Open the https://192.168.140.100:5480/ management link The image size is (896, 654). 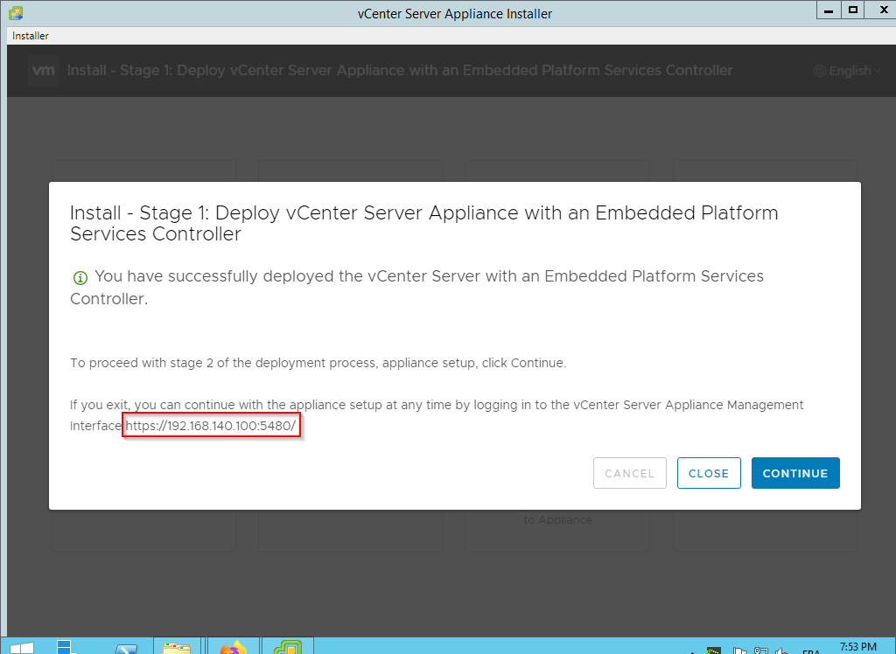(211, 426)
